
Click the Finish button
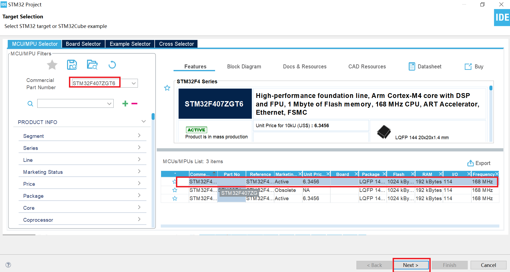(450, 265)
